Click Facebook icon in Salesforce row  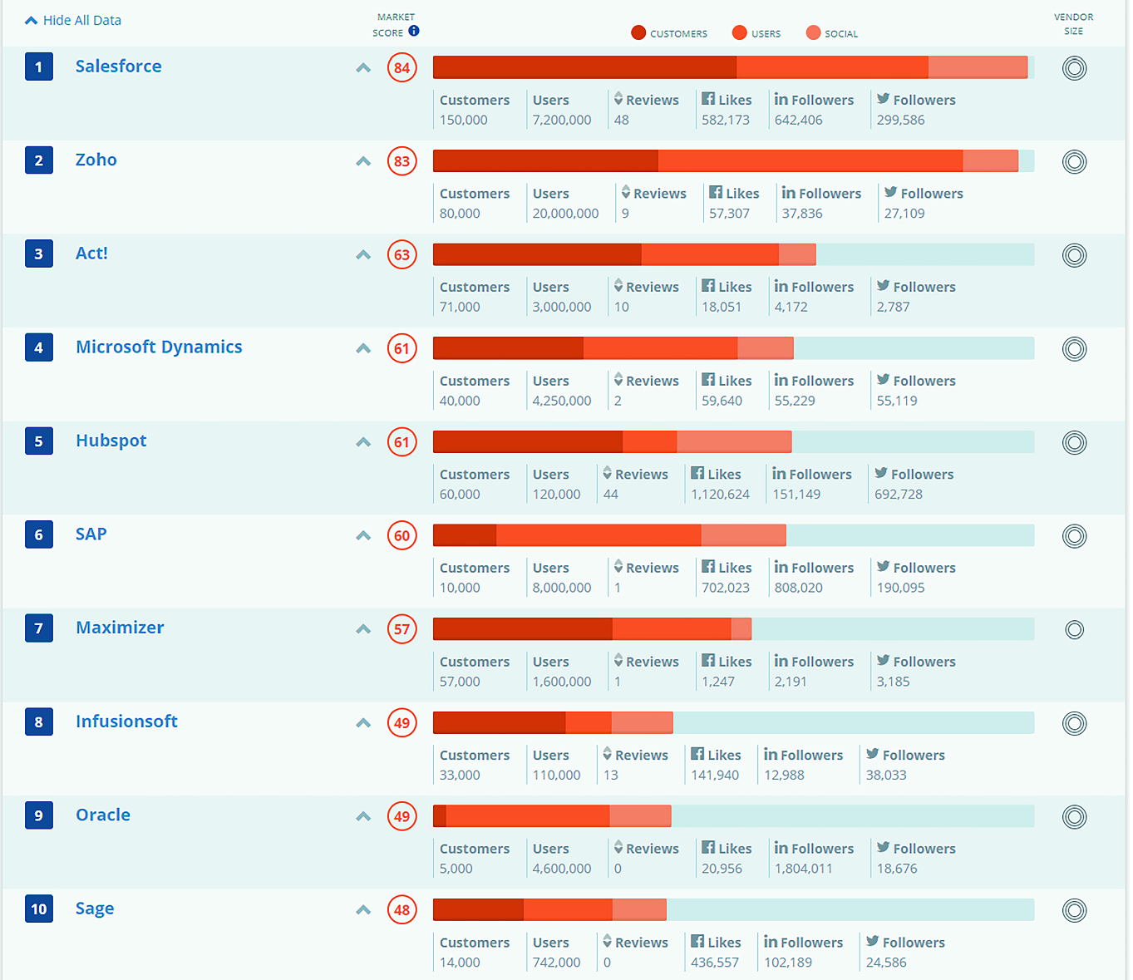coord(708,99)
